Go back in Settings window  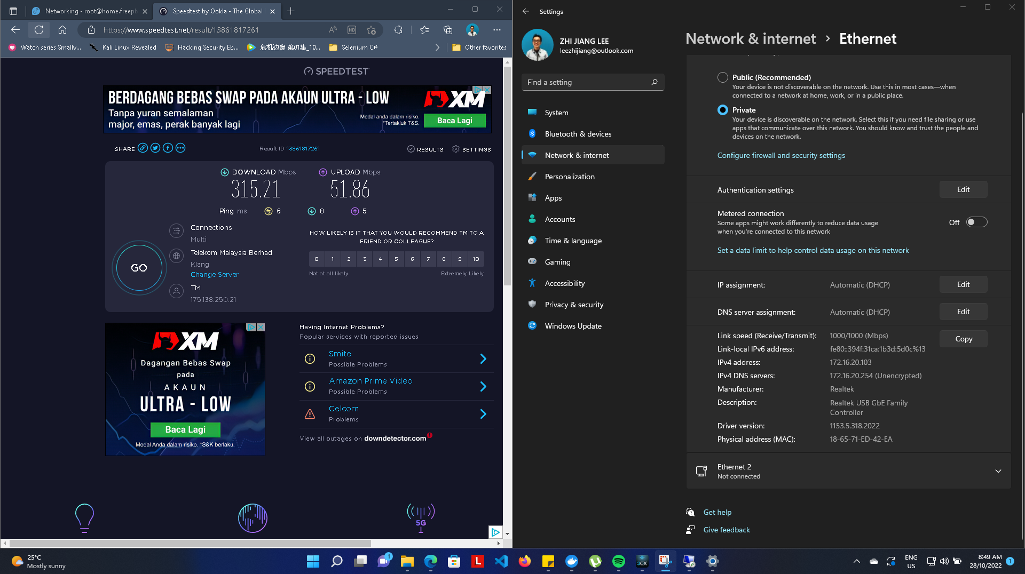(526, 11)
